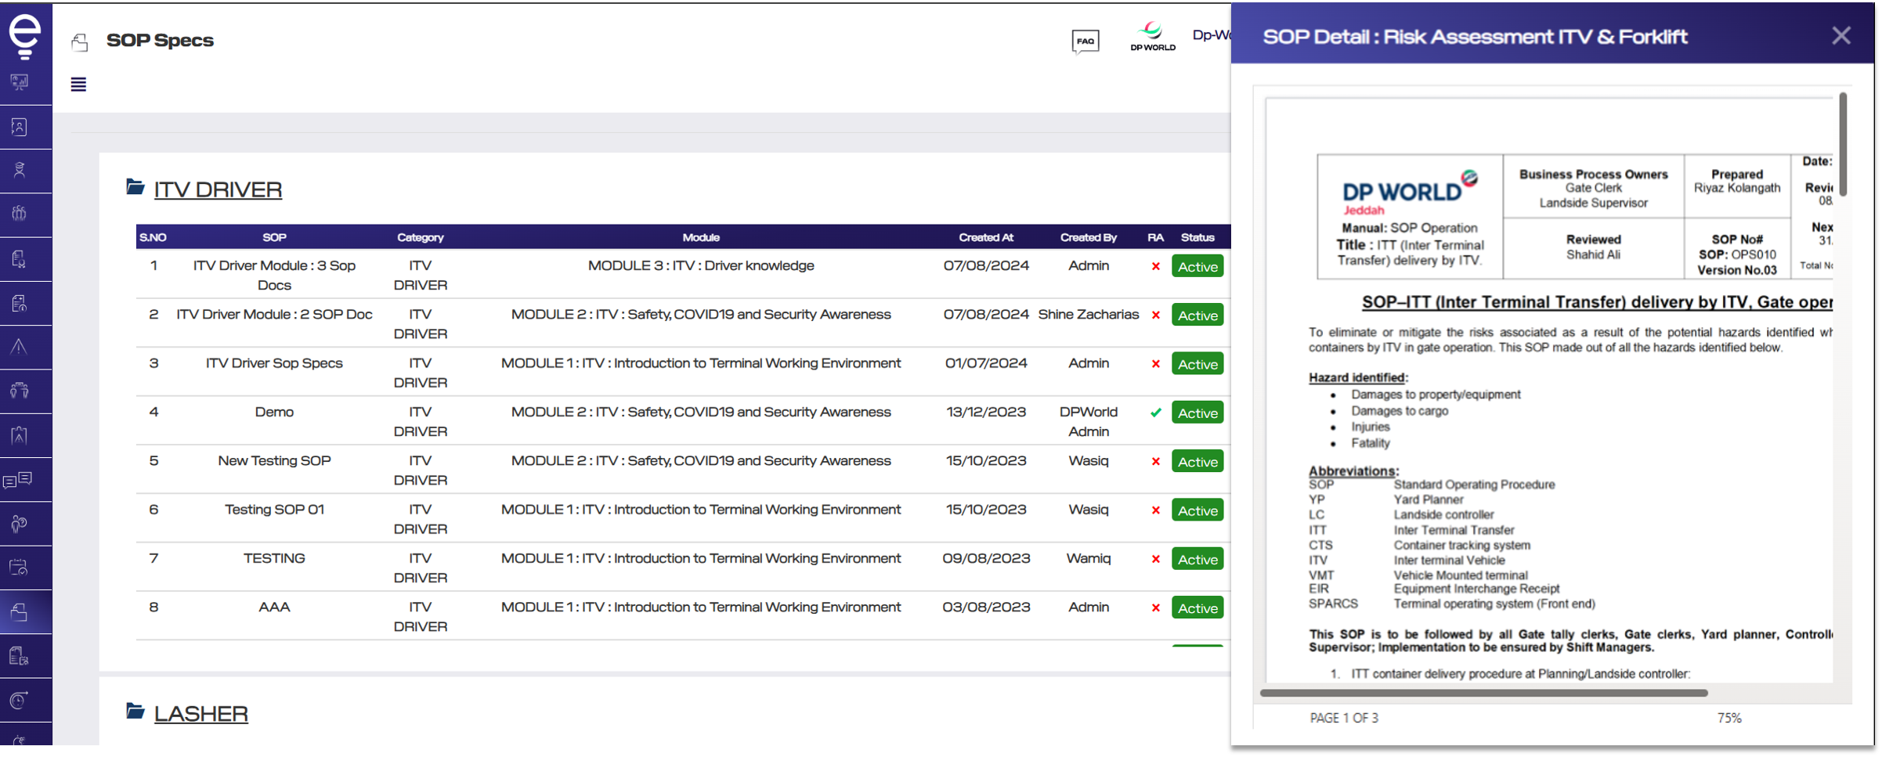
Task: Open the trainee person sidebar icon
Action: coord(20,170)
